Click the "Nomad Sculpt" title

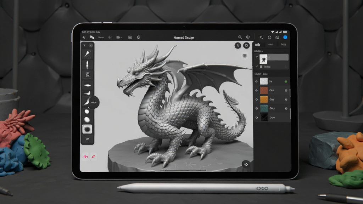pos(184,38)
